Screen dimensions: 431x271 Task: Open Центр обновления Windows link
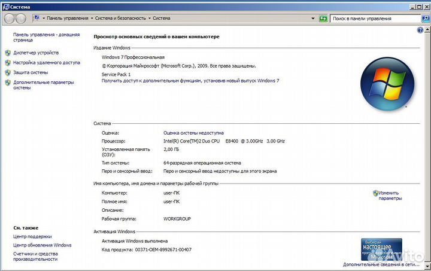coord(42,245)
